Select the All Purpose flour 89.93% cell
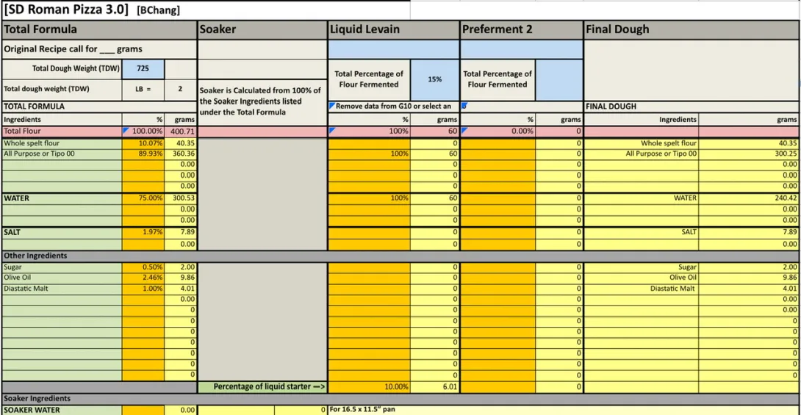Viewport: 801px width, 415px height. tap(143, 154)
